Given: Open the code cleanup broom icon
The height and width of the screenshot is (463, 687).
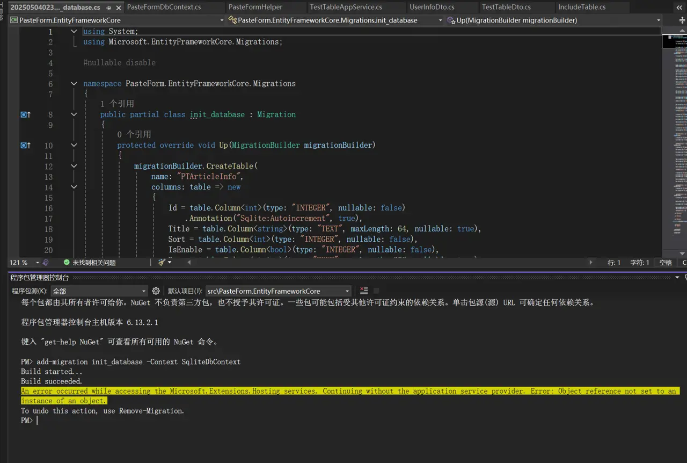Looking at the screenshot, I should pyautogui.click(x=162, y=262).
